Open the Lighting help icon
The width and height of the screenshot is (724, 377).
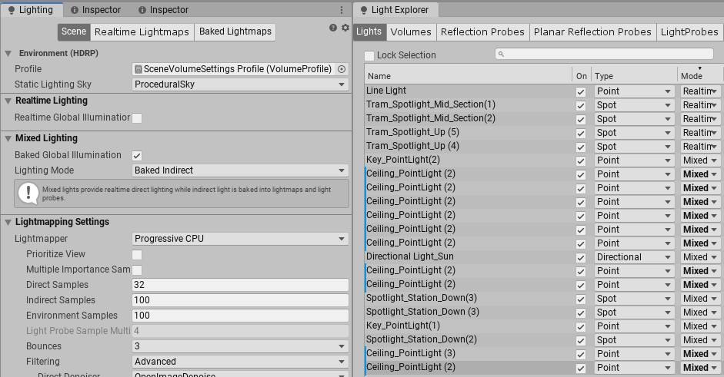click(333, 28)
